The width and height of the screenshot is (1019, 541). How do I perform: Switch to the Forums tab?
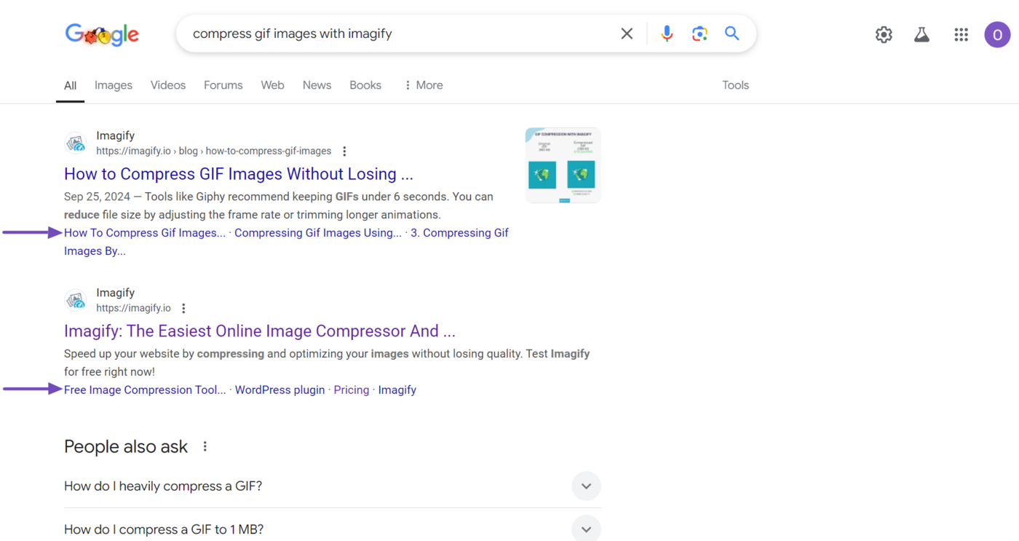tap(223, 85)
